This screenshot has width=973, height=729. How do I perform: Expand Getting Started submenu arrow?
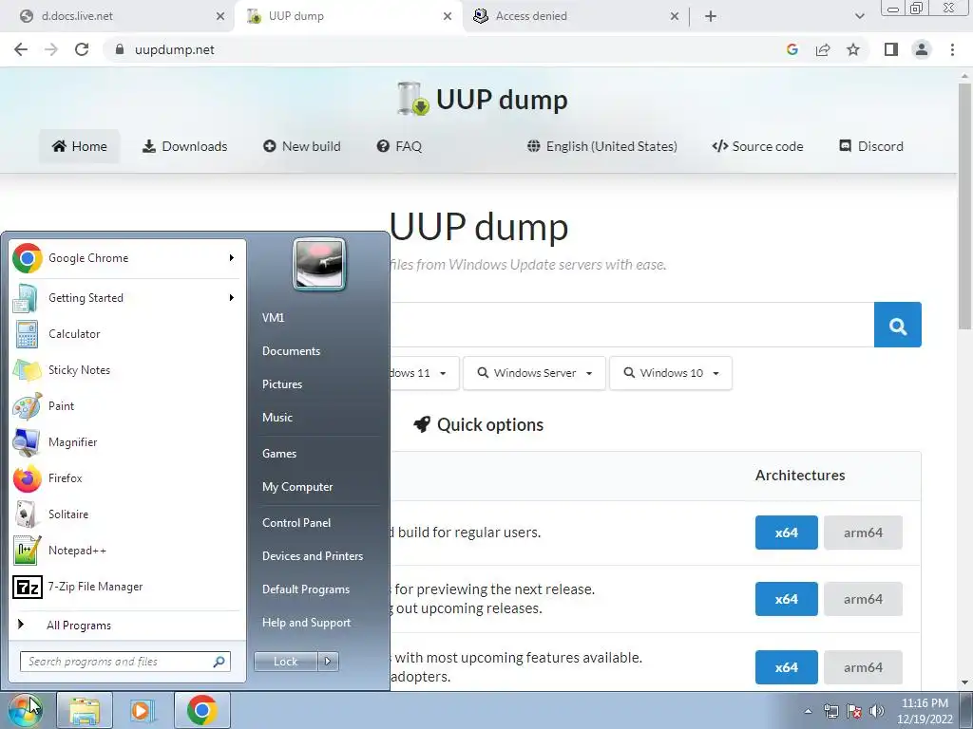pos(232,297)
